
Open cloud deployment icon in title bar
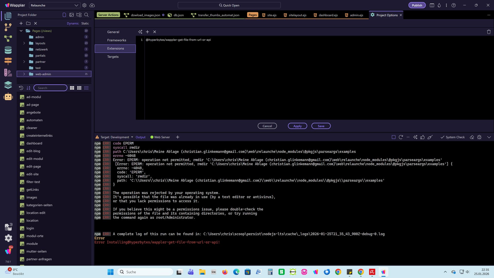[x=92, y=5]
